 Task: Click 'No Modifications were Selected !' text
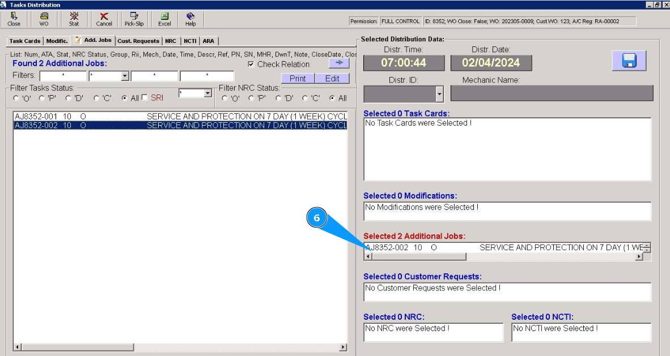coord(422,207)
